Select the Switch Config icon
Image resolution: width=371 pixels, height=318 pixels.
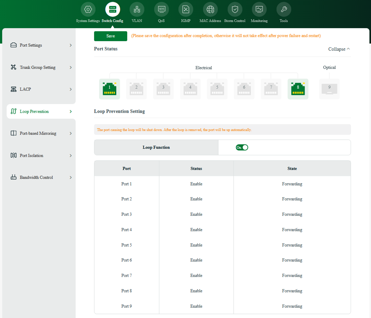(x=112, y=9)
